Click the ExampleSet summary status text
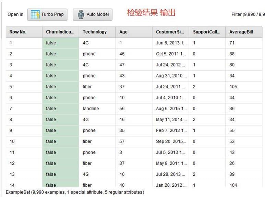 75,192
